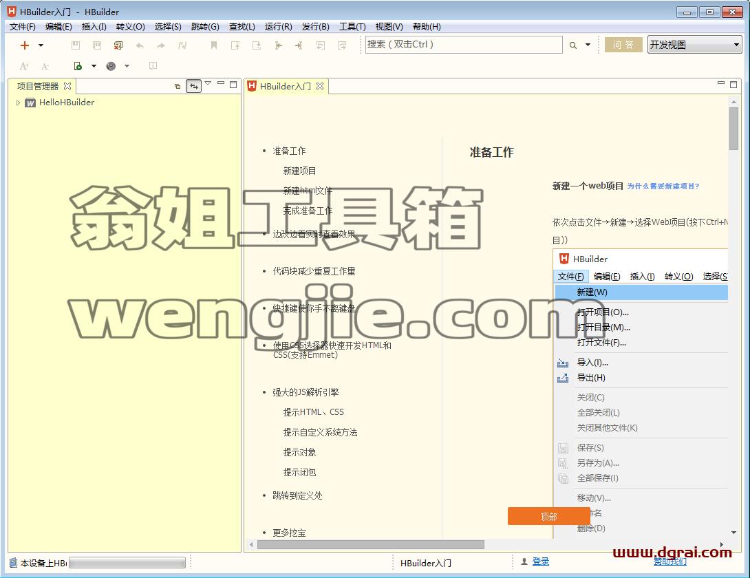
Task: Click the search input field
Action: (464, 45)
